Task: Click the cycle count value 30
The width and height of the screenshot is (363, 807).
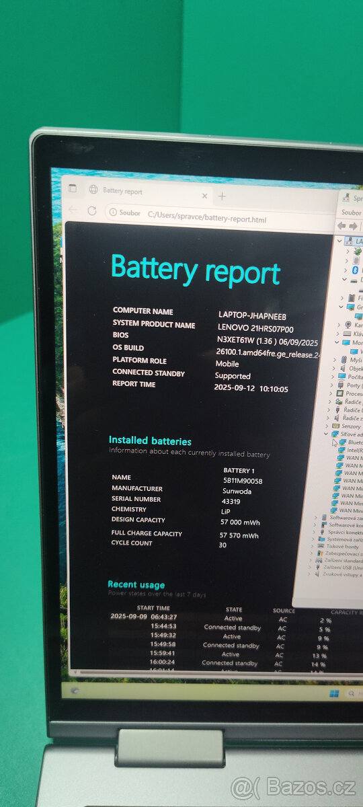Action: tap(223, 545)
